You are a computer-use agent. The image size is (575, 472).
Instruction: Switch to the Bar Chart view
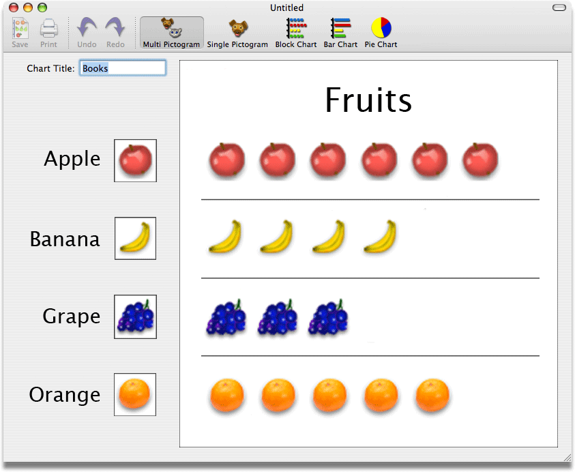[340, 32]
